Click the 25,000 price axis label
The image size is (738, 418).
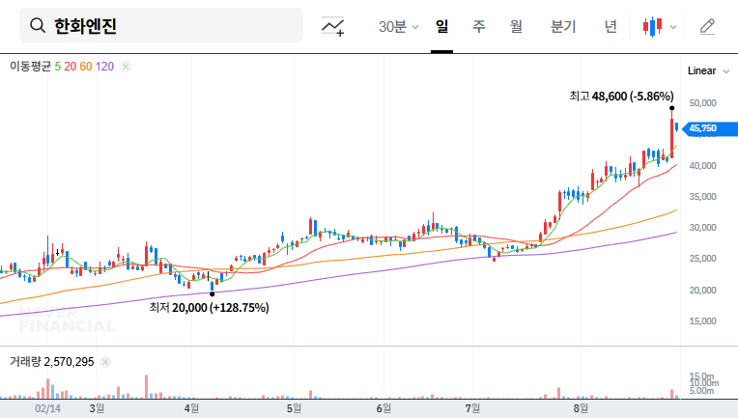[702, 259]
